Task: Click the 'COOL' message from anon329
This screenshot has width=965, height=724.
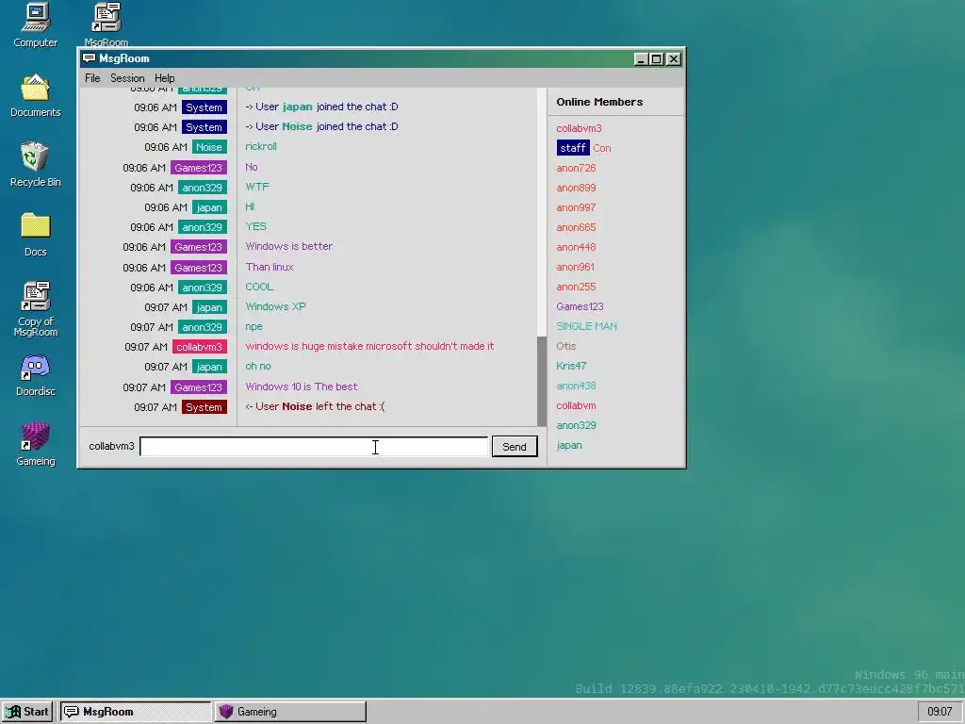Action: 260,287
